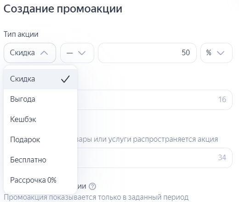The width and height of the screenshot is (239, 202).
Task: Click the discount value field showing 50
Action: [147, 53]
